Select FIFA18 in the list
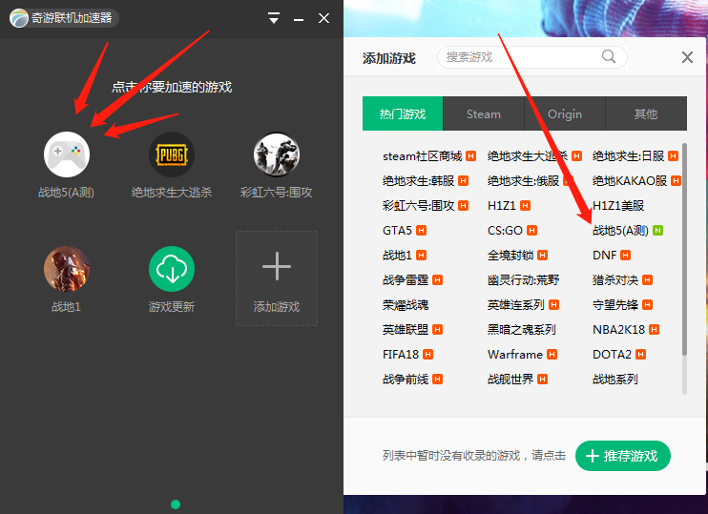The height and width of the screenshot is (514, 708). click(x=401, y=355)
